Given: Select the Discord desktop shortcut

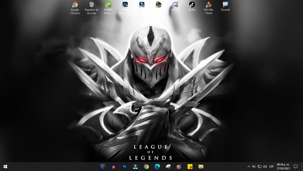Looking at the screenshot, I should point(175,7).
